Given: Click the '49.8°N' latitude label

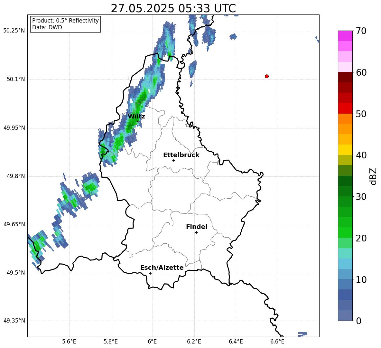Looking at the screenshot, I should [15, 176].
